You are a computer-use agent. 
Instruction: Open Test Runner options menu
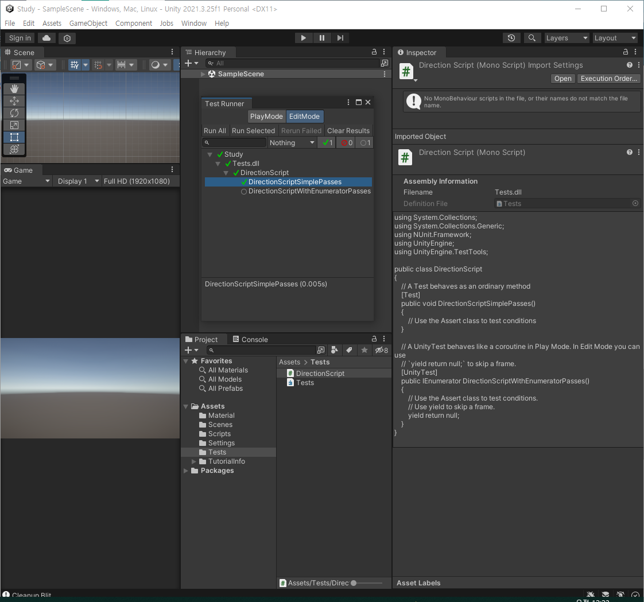click(x=348, y=102)
